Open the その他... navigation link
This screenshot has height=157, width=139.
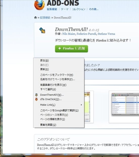point(94,9)
